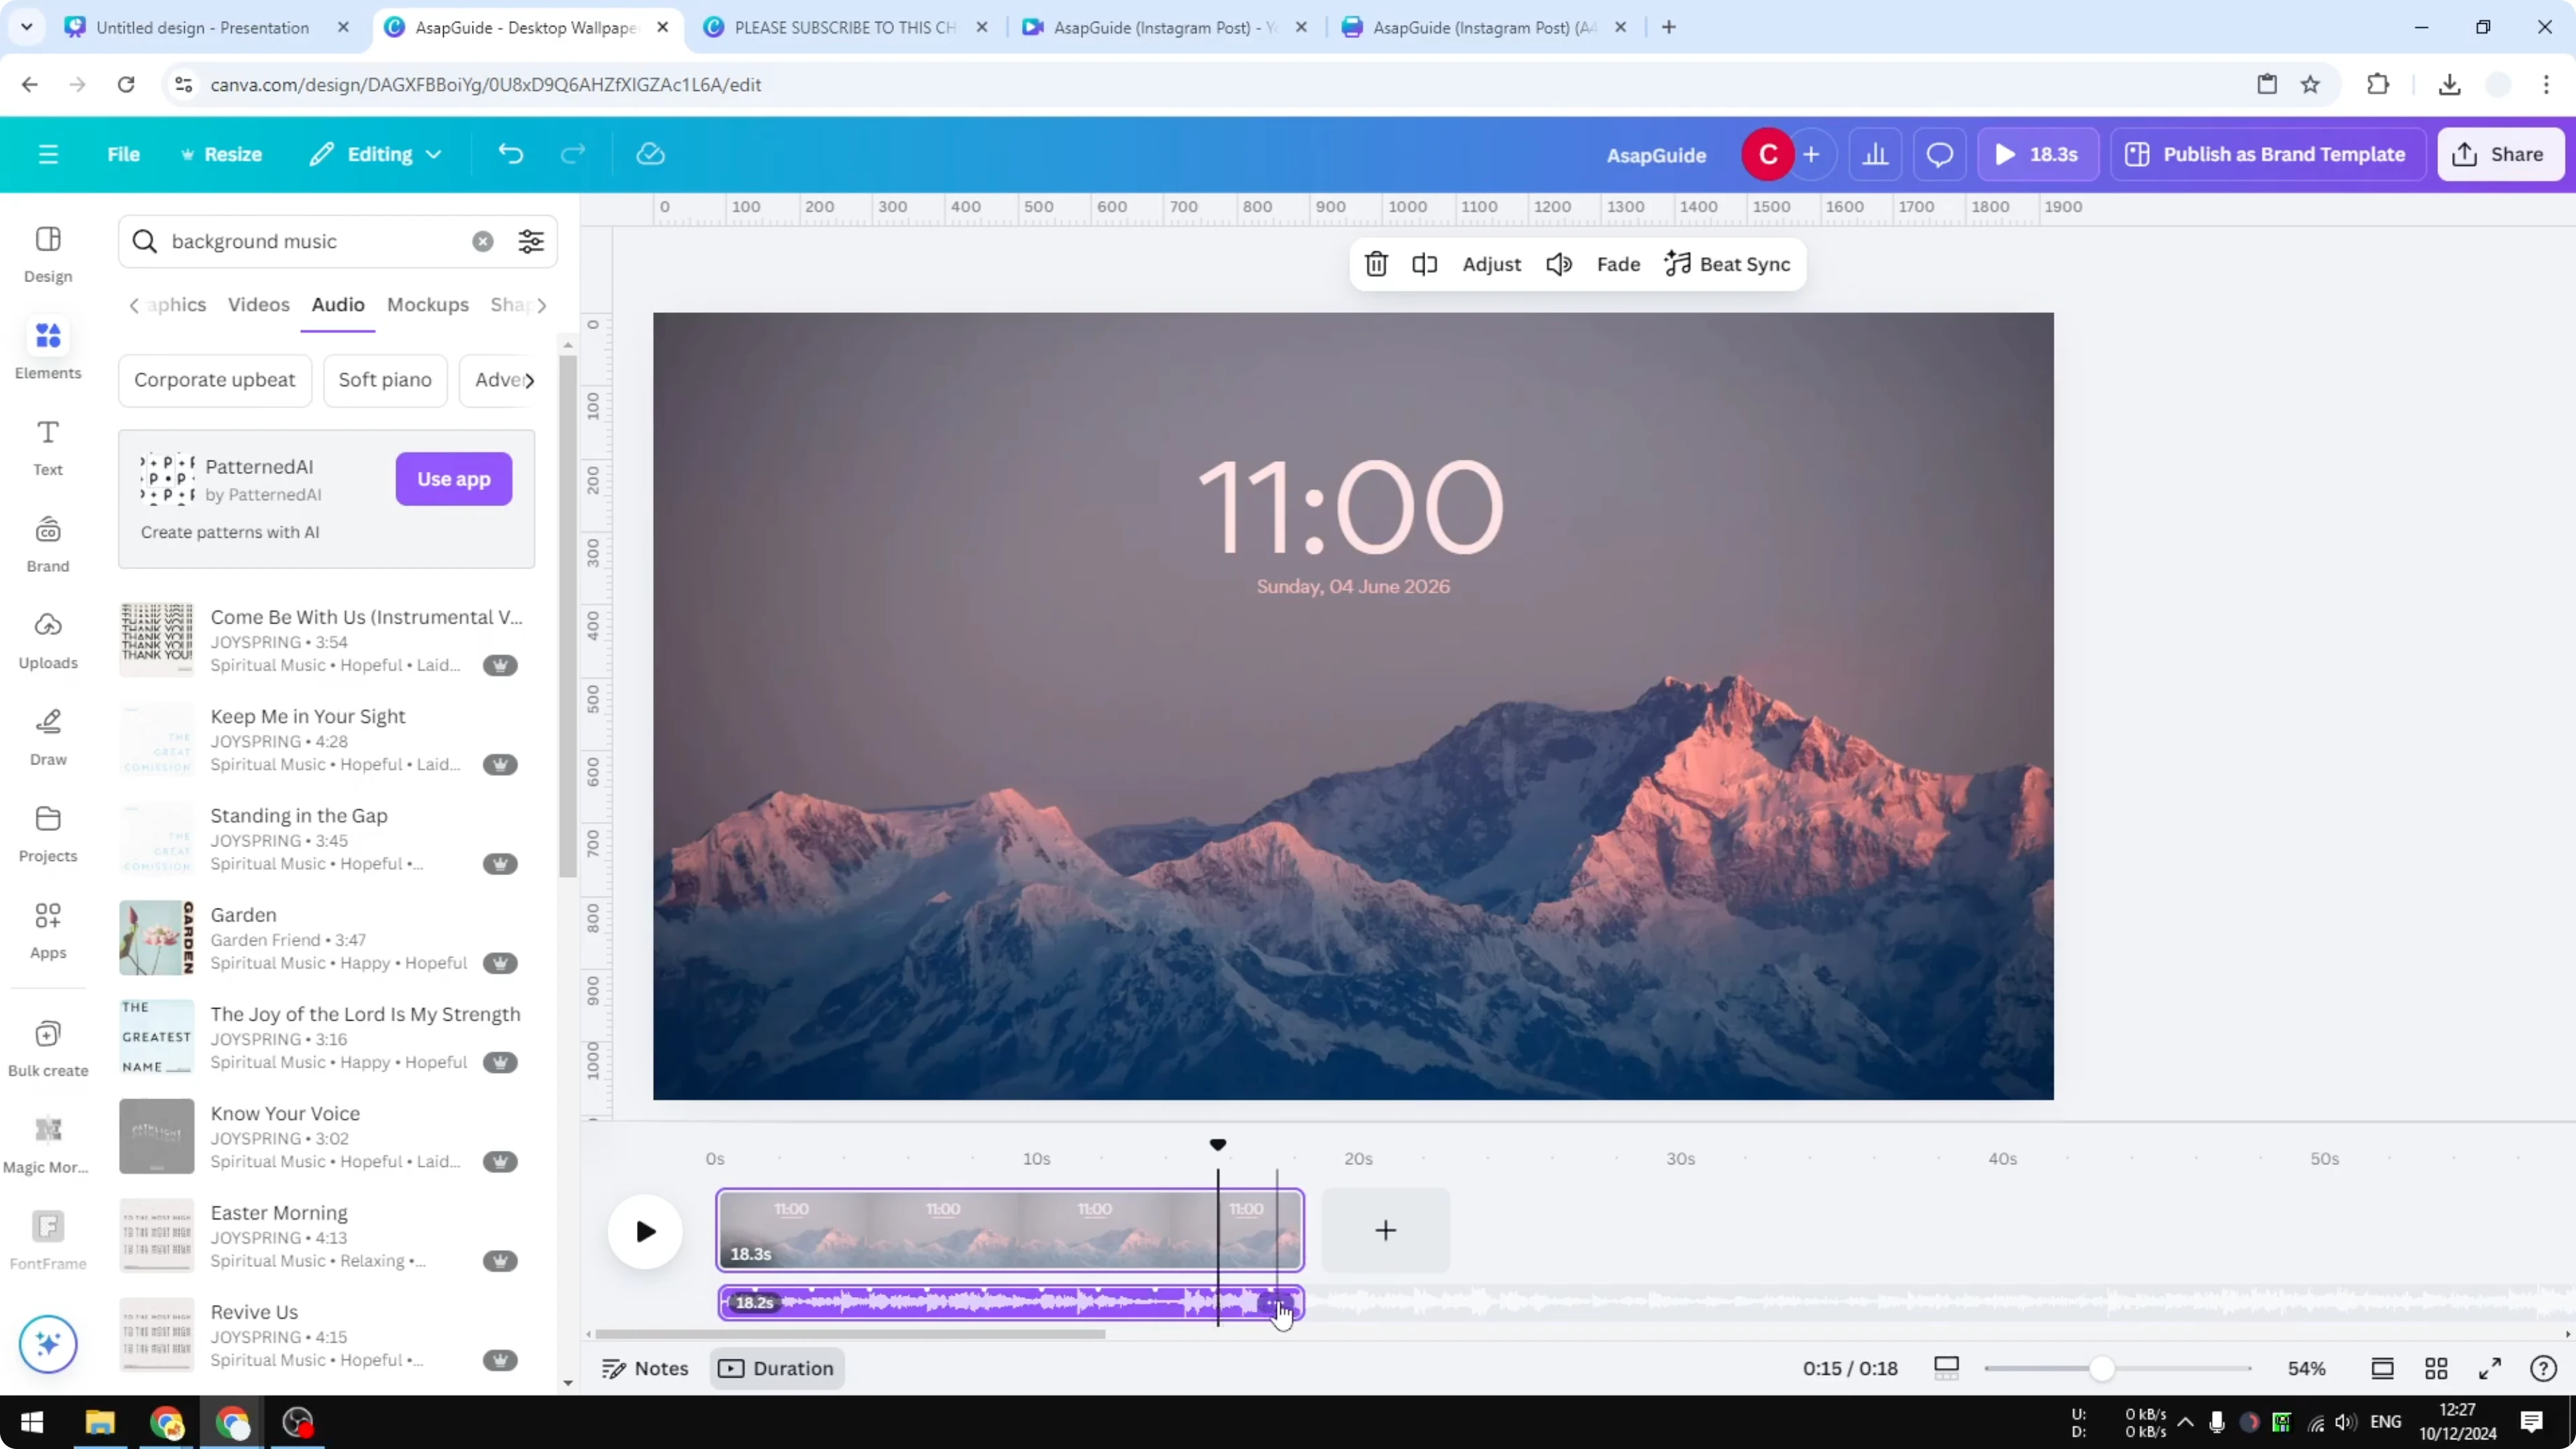Apply Beat Sync to the audio
This screenshot has width=2576, height=1449.
click(x=1729, y=264)
